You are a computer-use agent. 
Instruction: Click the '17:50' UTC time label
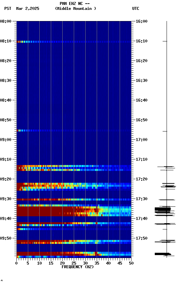(x=142, y=238)
